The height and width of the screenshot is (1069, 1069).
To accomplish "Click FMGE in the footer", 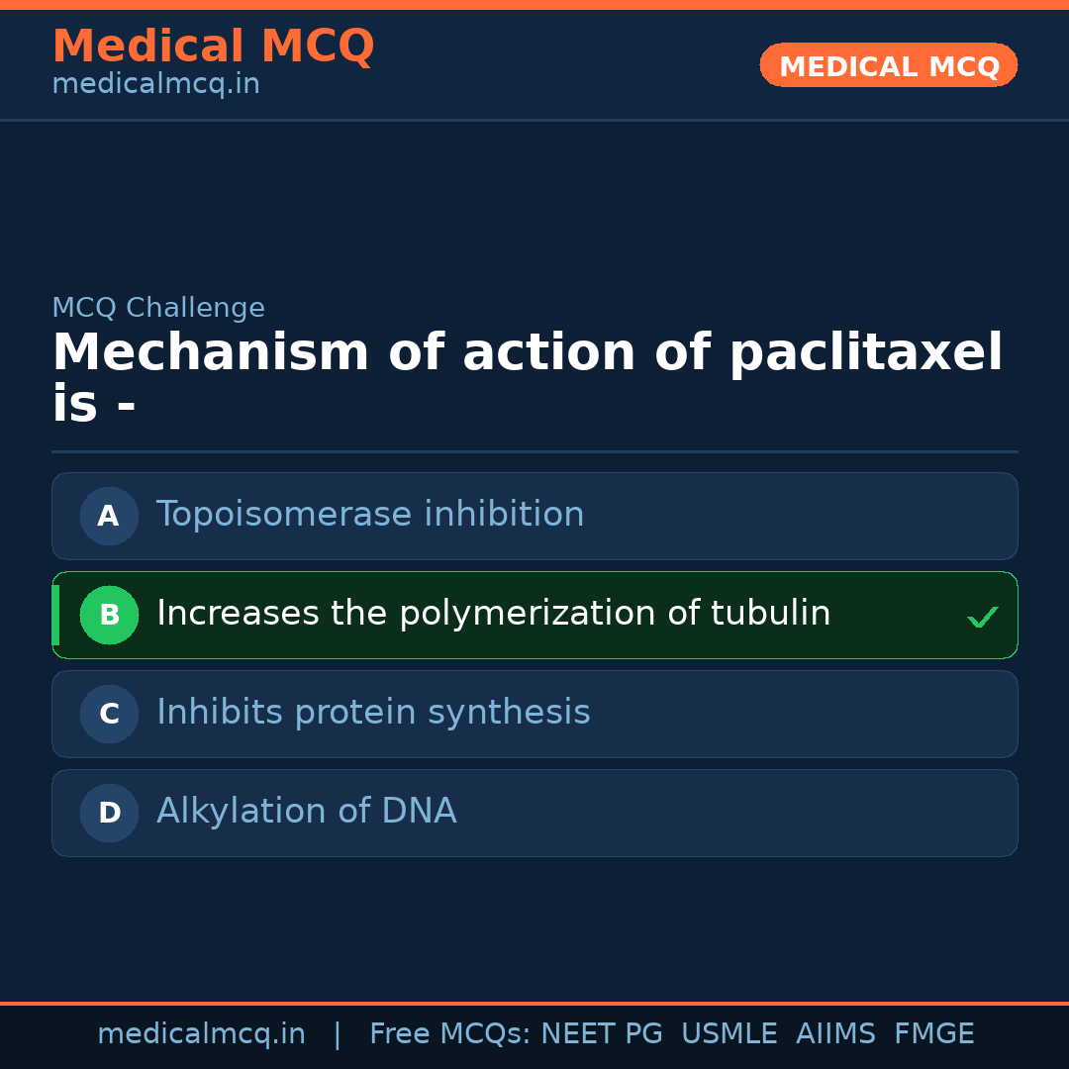I will point(933,1034).
